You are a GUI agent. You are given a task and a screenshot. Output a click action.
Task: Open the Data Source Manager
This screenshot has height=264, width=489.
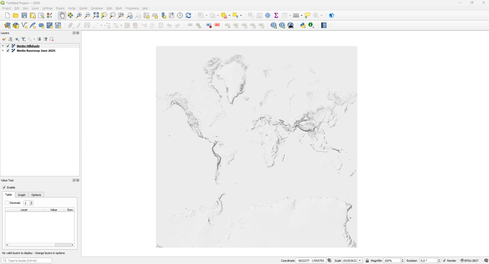(x=7, y=25)
